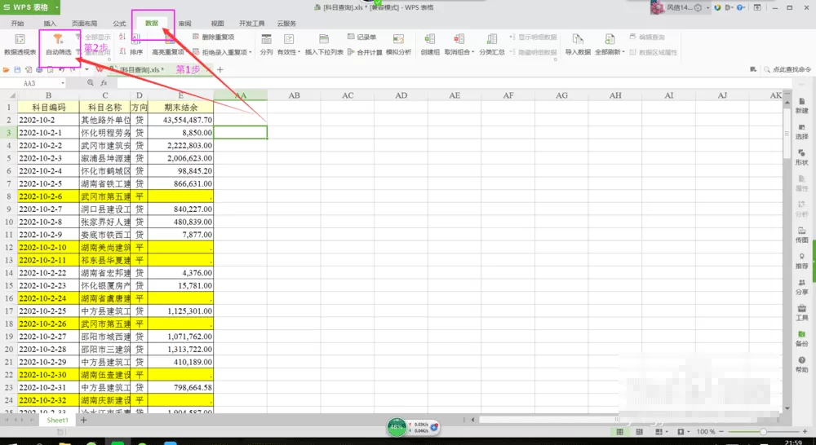
Task: Select row header 14
Action: coord(9,272)
